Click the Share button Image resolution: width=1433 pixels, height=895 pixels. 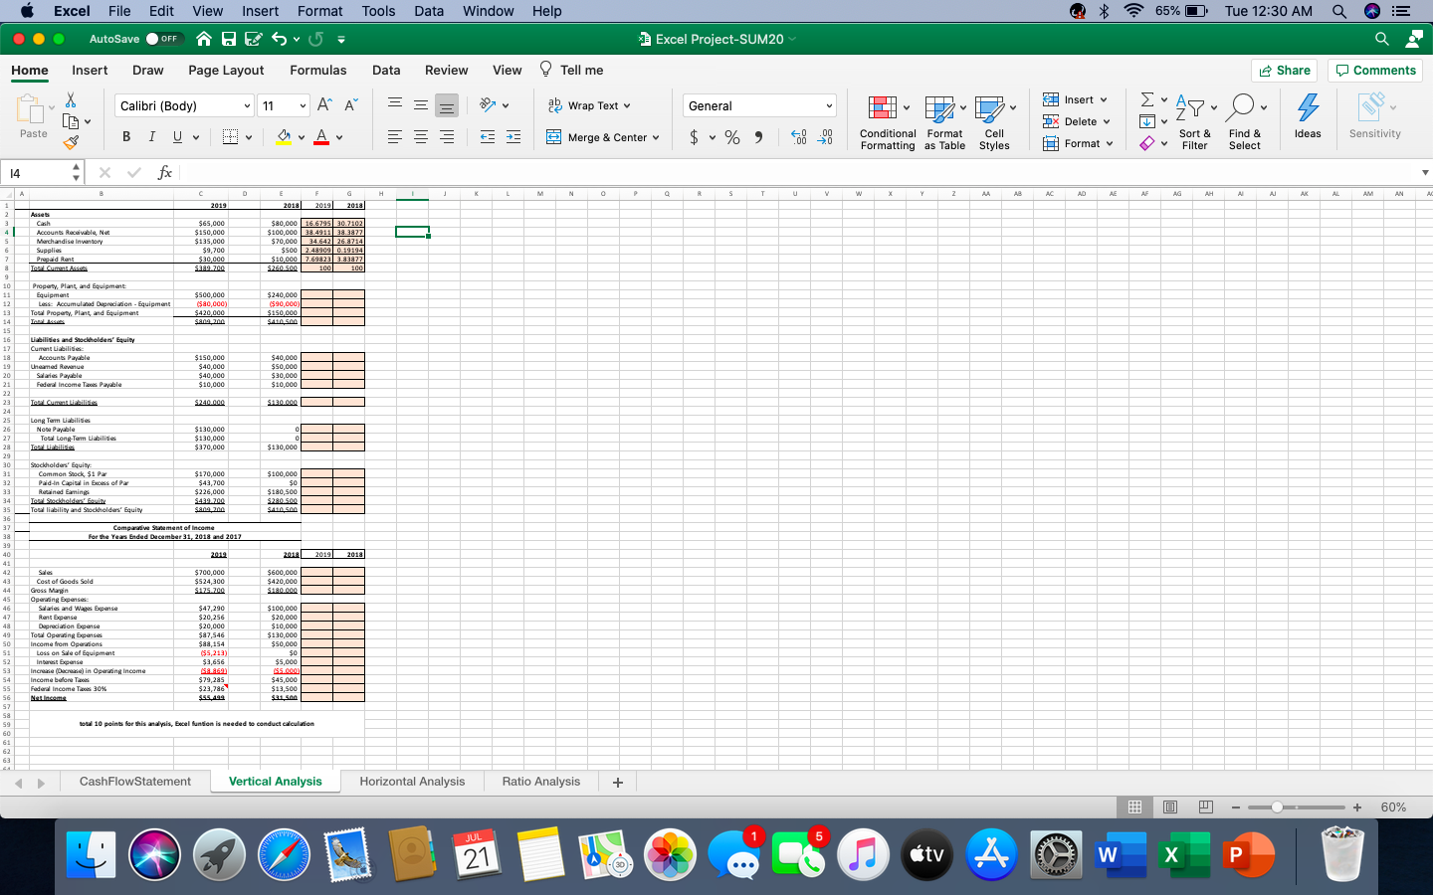tap(1284, 70)
